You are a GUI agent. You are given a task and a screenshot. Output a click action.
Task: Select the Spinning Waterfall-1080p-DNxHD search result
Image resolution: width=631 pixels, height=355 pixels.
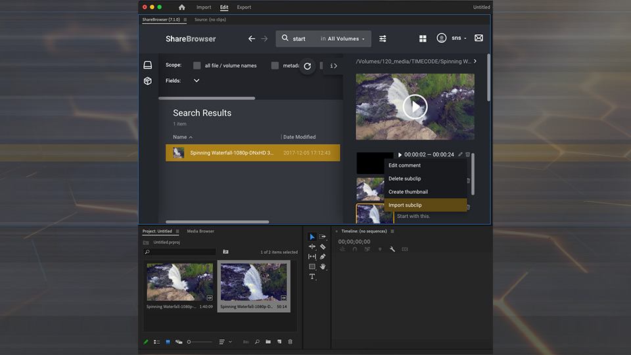coord(252,153)
